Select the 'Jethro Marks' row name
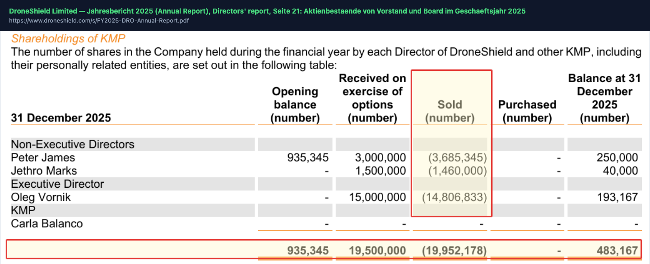The width and height of the screenshot is (650, 264). point(44,171)
